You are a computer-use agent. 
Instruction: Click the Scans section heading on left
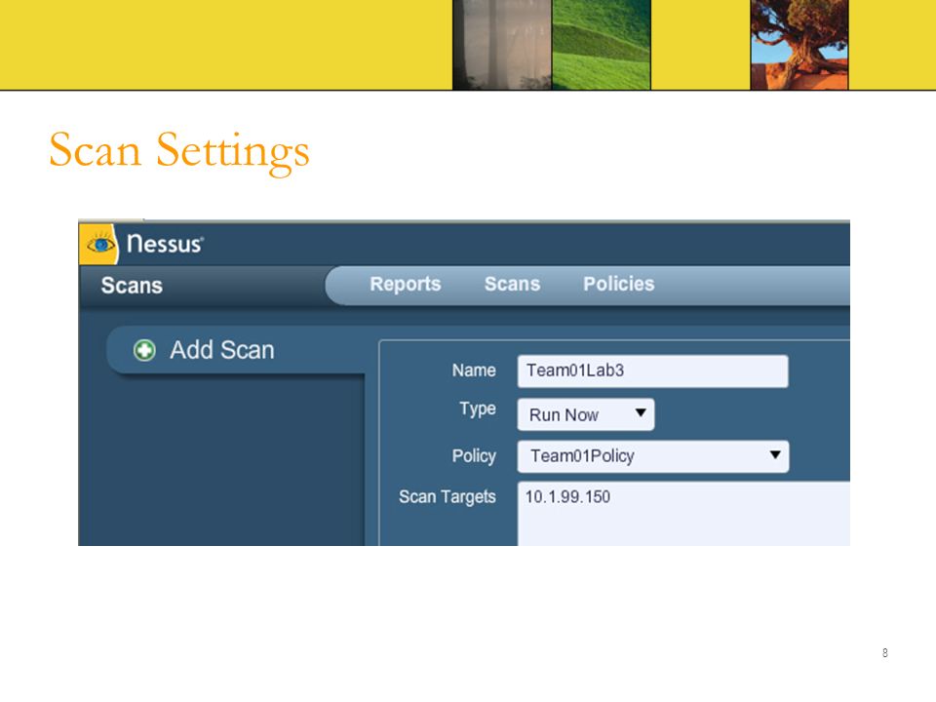tap(132, 286)
